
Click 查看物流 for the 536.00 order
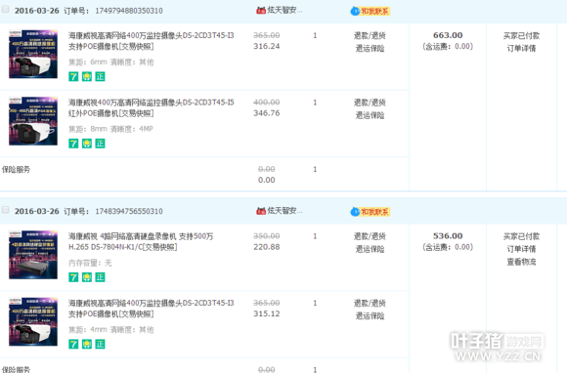click(x=521, y=262)
